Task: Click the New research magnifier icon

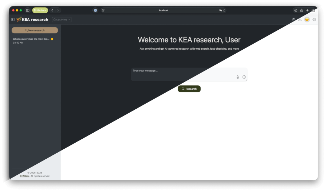Action: click(26, 30)
